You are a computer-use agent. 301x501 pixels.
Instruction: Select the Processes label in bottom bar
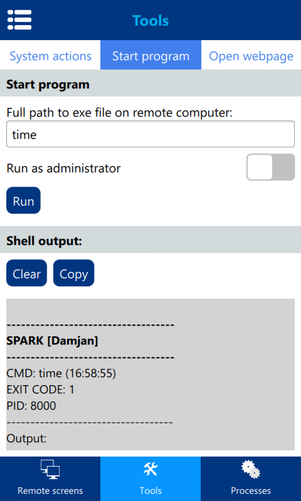251,490
